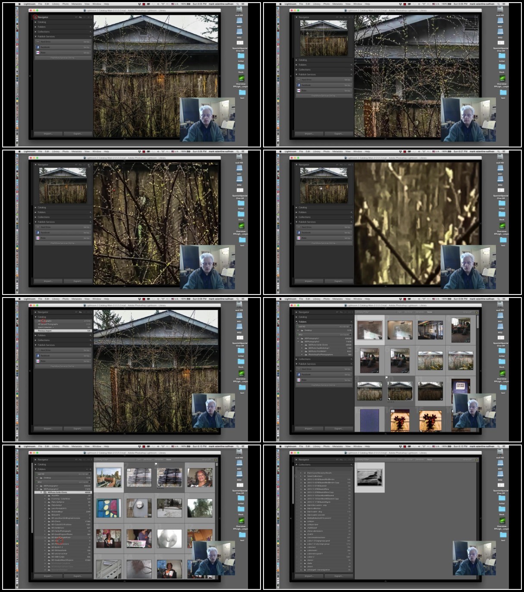Viewport: 524px width, 592px height.
Task: Toggle the white flag above the fence thumbnail in the grid
Action: pyautogui.click(x=387, y=378)
